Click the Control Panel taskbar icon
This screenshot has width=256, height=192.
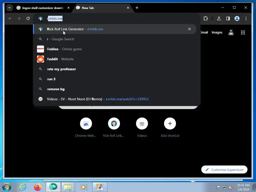click(100, 187)
